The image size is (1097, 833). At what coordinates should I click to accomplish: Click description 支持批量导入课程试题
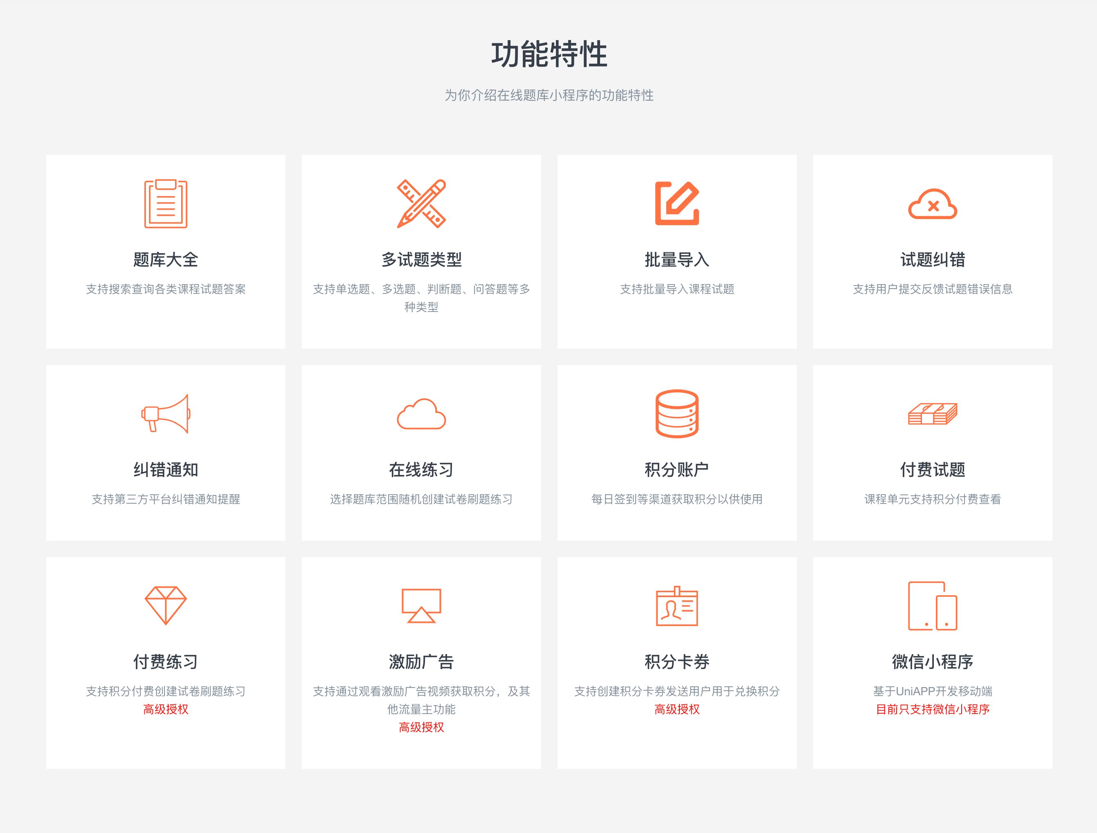(x=677, y=289)
